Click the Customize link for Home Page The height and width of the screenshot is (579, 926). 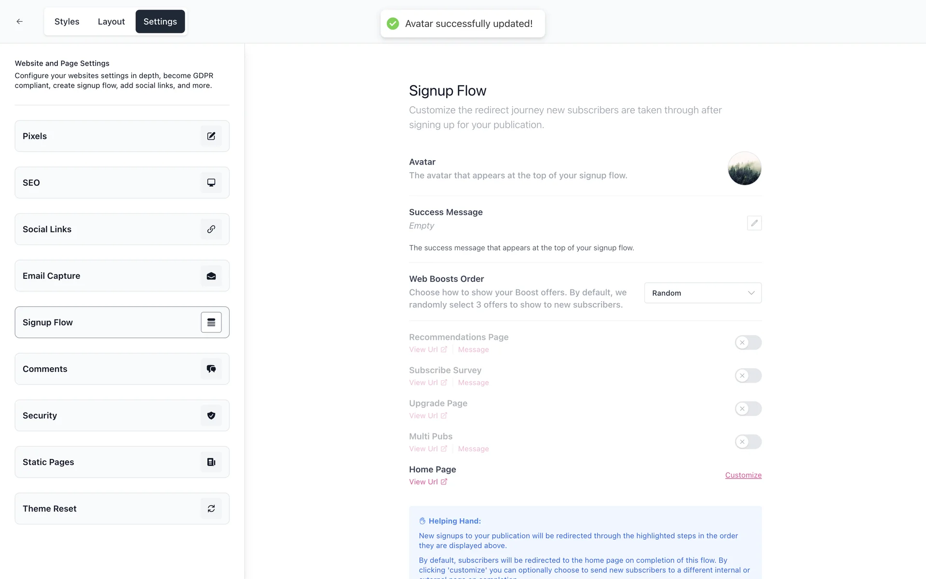coord(743,475)
